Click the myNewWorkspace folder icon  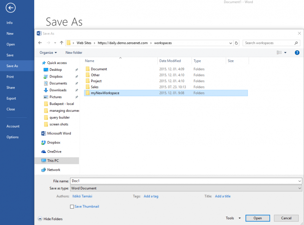(88, 93)
